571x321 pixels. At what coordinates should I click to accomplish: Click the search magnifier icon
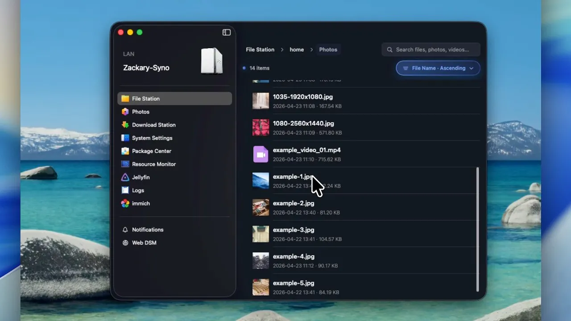(390, 49)
